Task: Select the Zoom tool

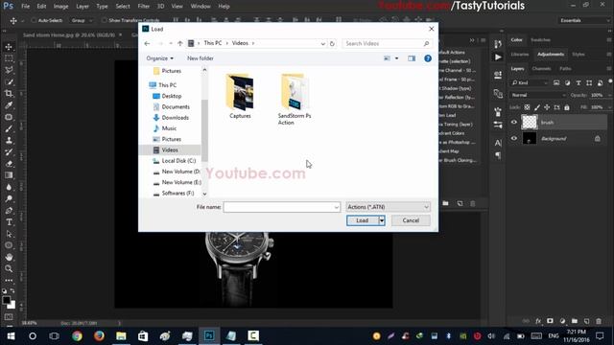Action: point(9,268)
